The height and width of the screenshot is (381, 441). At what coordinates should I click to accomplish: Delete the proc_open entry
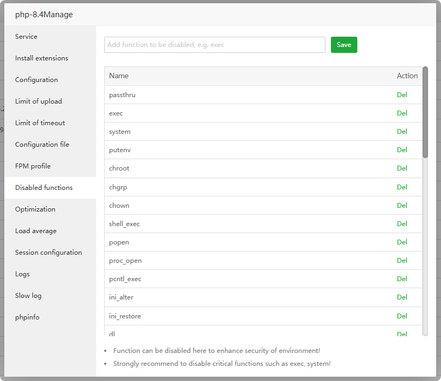402,261
